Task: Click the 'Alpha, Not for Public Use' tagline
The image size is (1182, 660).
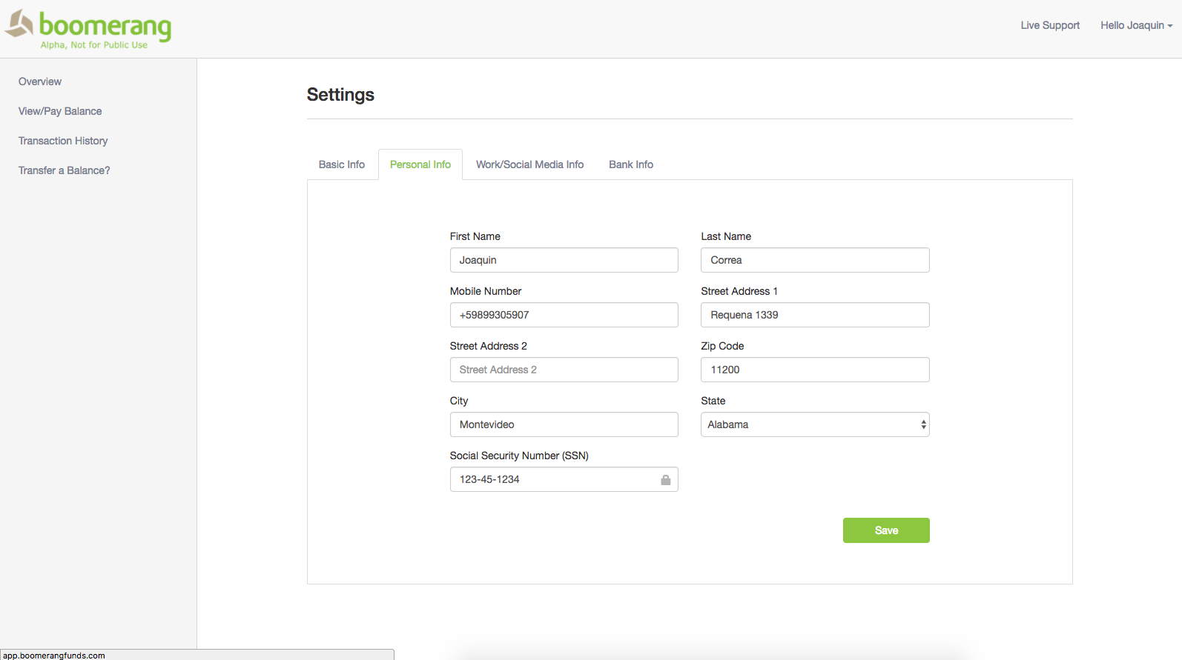Action: [x=94, y=45]
